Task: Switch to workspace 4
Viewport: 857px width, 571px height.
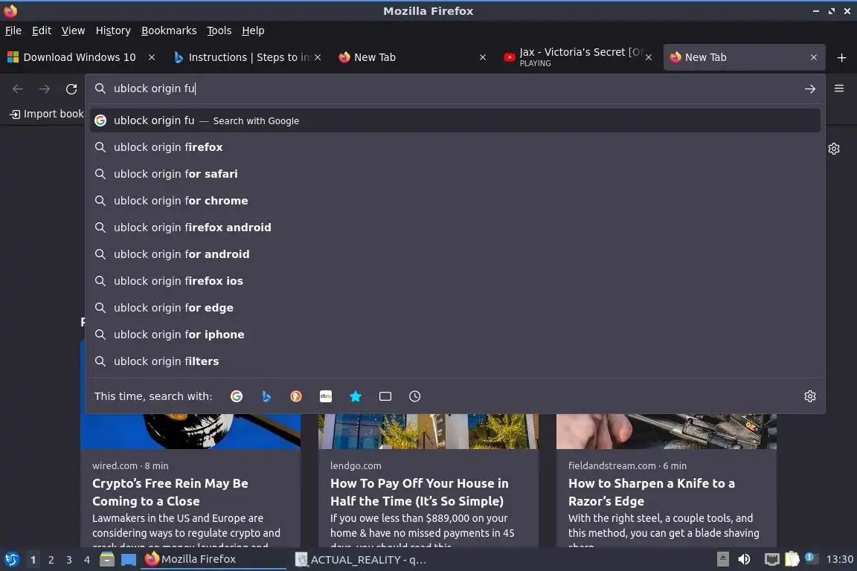Action: [x=87, y=560]
